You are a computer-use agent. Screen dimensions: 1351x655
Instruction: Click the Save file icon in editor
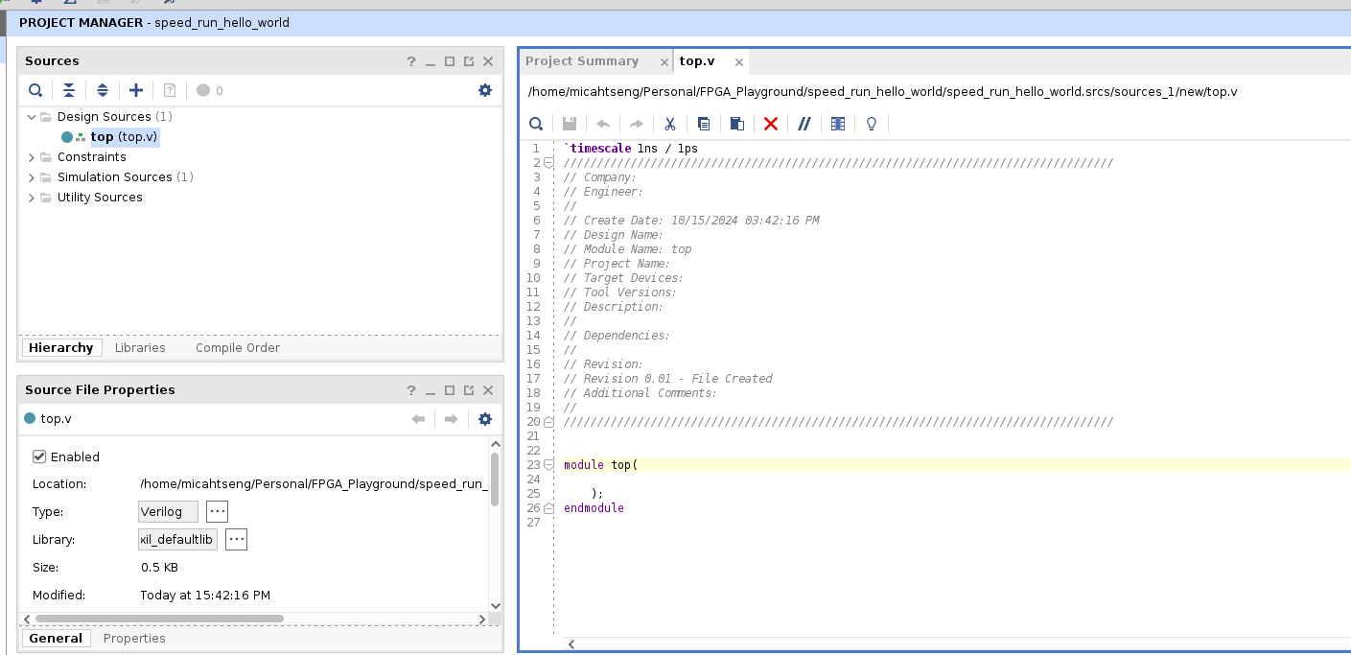[570, 124]
